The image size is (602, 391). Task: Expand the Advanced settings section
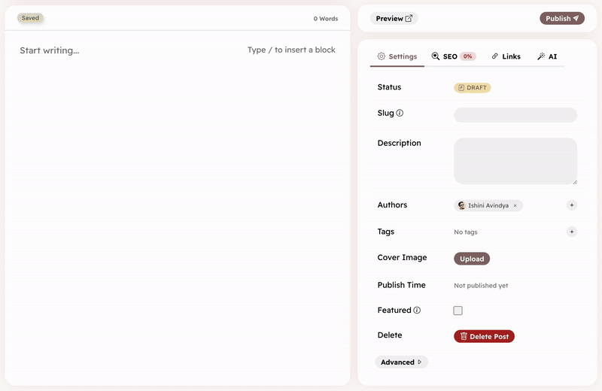click(x=401, y=362)
